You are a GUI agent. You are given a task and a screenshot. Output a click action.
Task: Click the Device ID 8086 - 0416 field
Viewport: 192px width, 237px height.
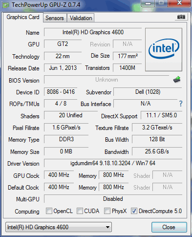61,92
